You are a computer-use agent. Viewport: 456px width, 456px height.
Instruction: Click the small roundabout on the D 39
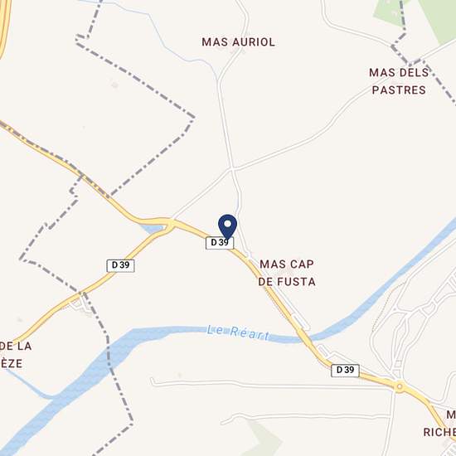click(400, 387)
